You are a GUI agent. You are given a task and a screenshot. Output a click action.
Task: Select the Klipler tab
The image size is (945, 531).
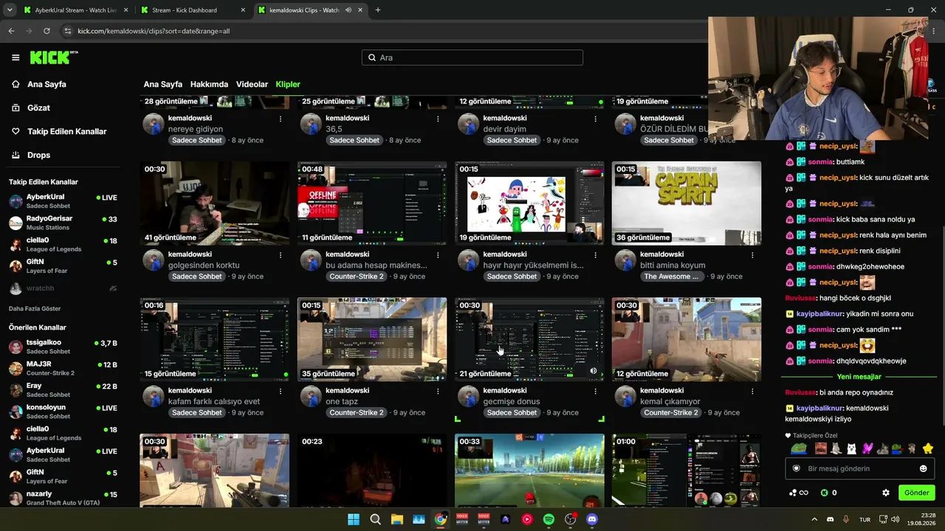[288, 84]
